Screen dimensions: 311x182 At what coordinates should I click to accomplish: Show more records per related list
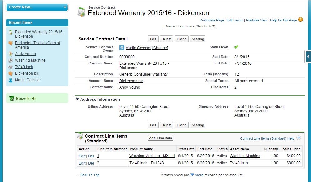(x=192, y=175)
